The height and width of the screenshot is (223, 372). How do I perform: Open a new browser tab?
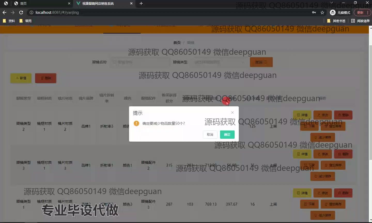141,3
